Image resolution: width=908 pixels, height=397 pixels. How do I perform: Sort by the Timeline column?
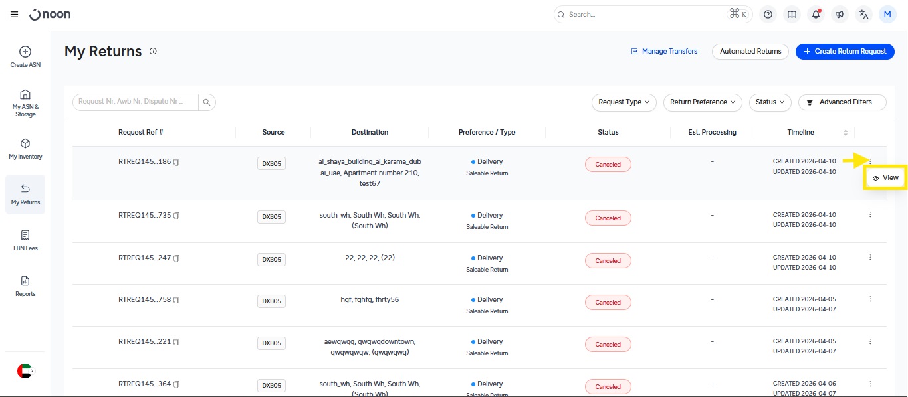[845, 133]
